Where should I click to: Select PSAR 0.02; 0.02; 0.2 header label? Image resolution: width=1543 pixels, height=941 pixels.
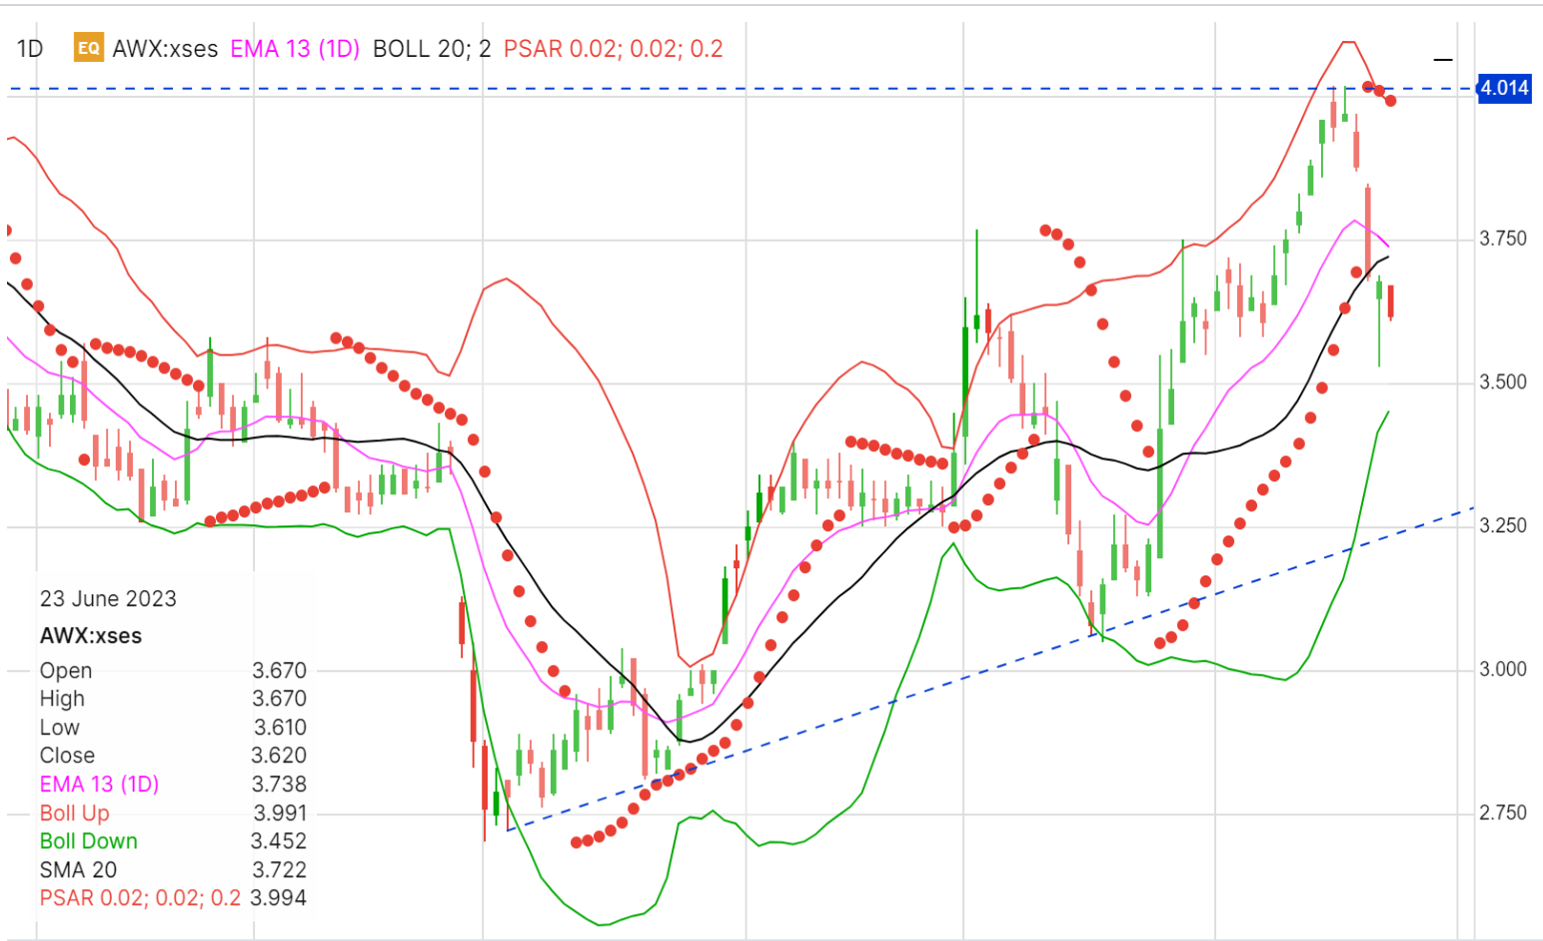tap(613, 49)
